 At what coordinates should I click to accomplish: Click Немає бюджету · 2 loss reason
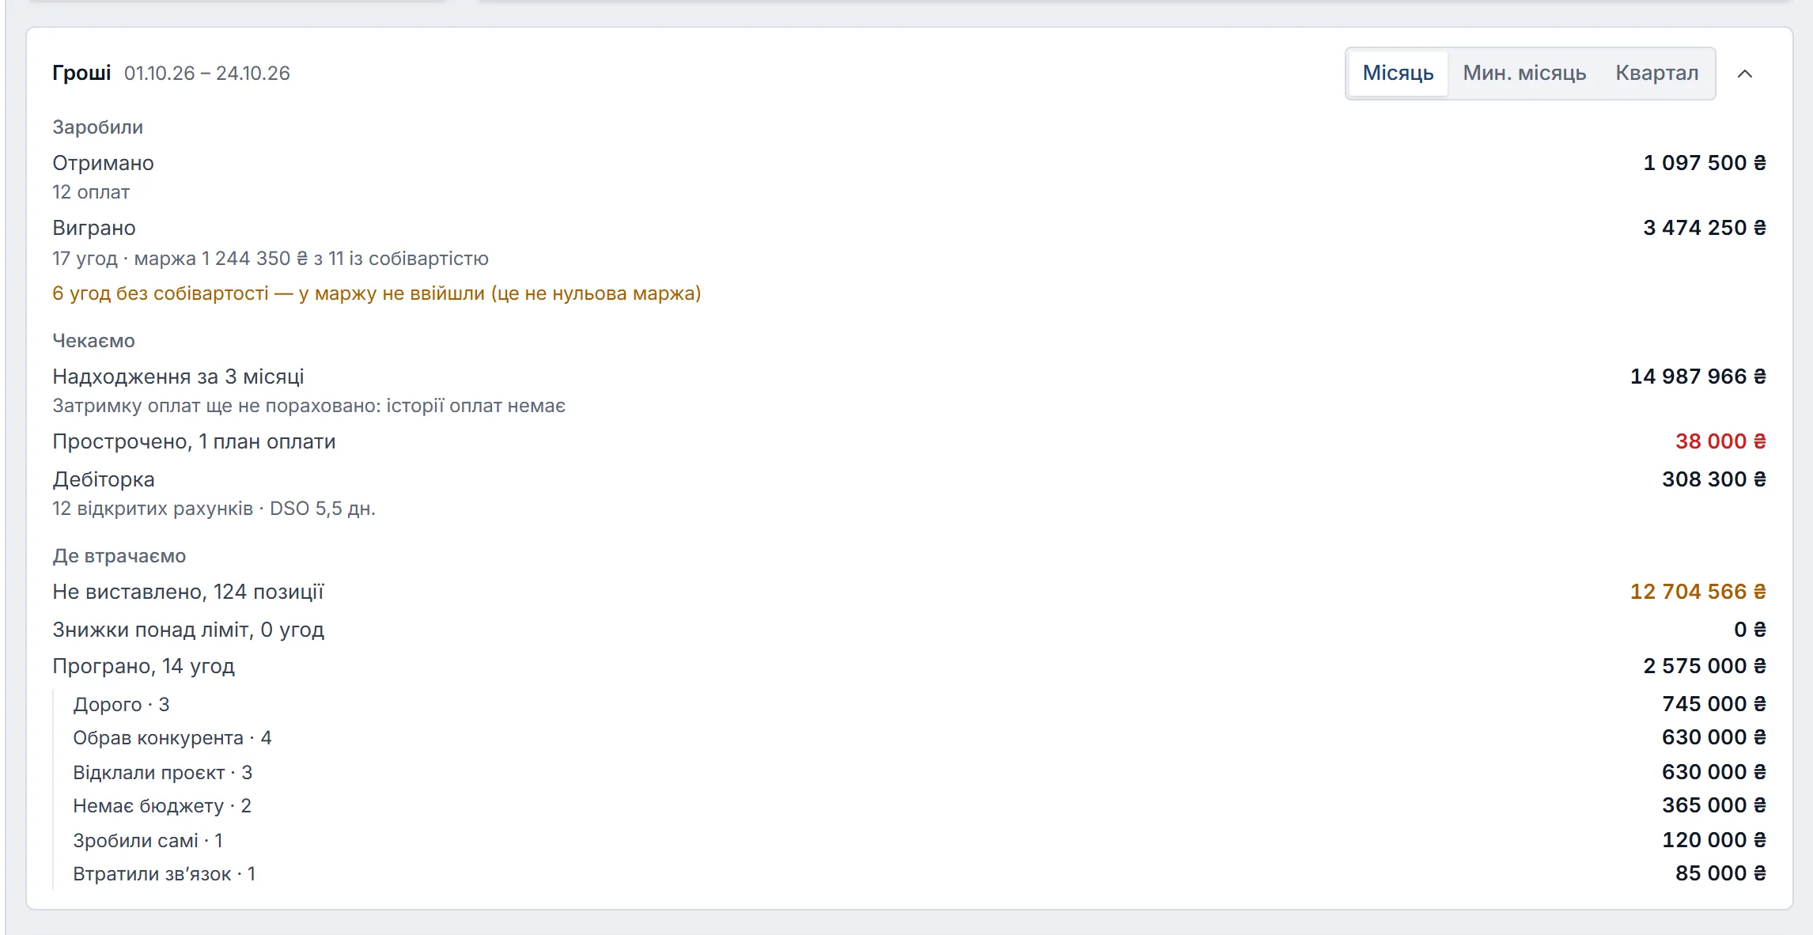162,806
